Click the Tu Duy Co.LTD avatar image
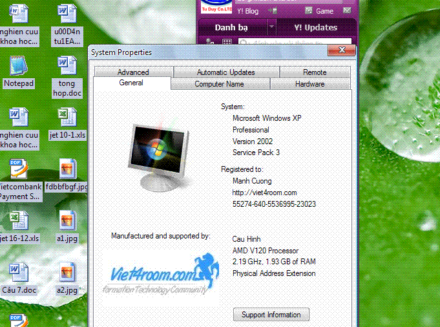This screenshot has width=440, height=327. coord(216,6)
